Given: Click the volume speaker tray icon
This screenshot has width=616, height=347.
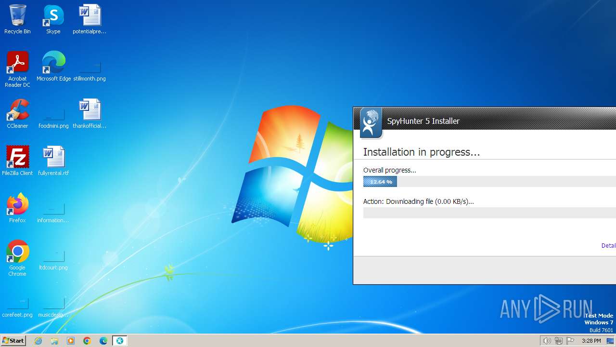Looking at the screenshot, I should 547,341.
